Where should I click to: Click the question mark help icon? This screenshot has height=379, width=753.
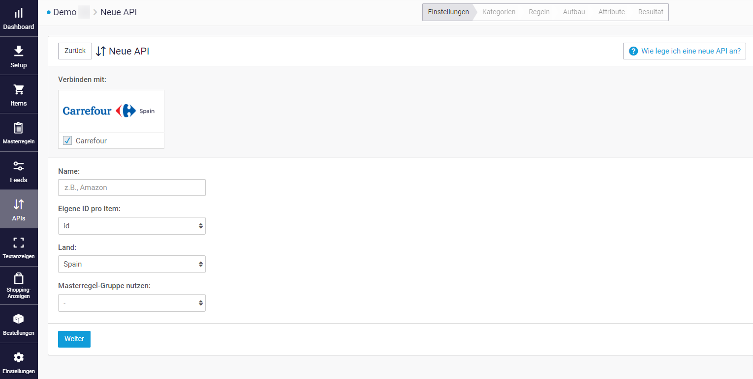(633, 51)
